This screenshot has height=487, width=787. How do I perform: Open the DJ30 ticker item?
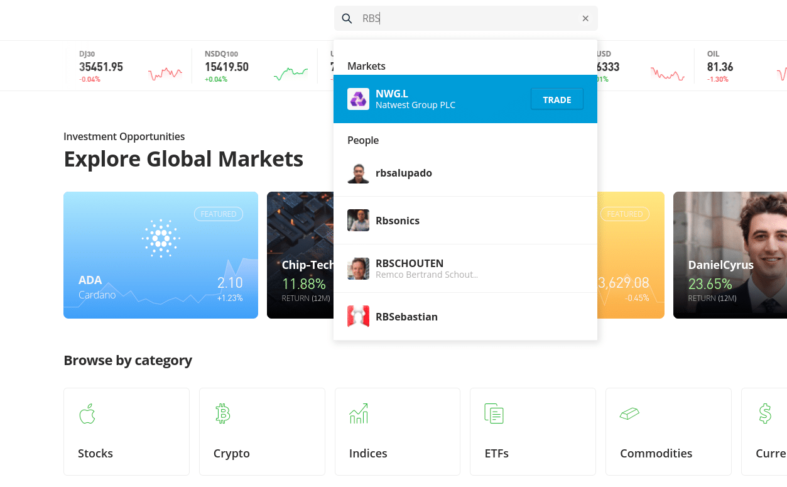pyautogui.click(x=129, y=66)
